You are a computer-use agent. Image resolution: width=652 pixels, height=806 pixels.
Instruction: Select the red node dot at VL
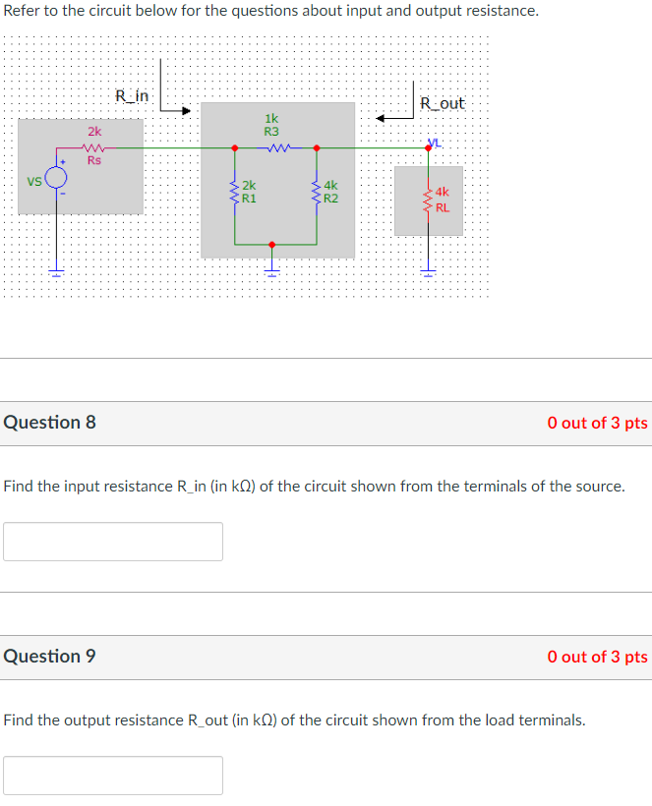[x=428, y=147]
